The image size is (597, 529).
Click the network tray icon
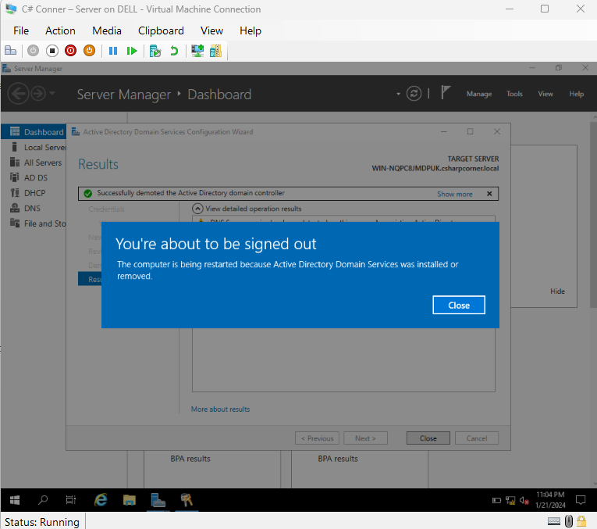pyautogui.click(x=510, y=500)
